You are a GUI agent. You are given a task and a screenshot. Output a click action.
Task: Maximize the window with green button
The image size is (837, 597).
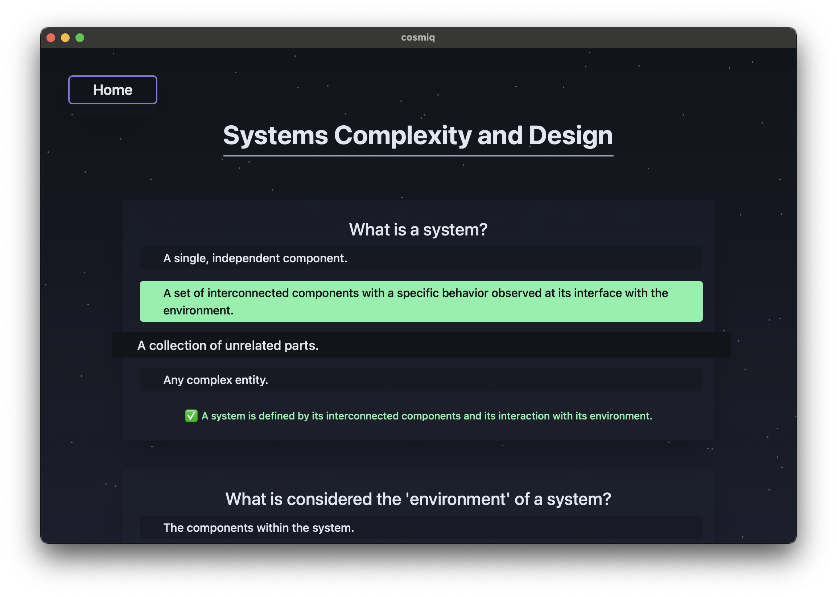pyautogui.click(x=80, y=38)
